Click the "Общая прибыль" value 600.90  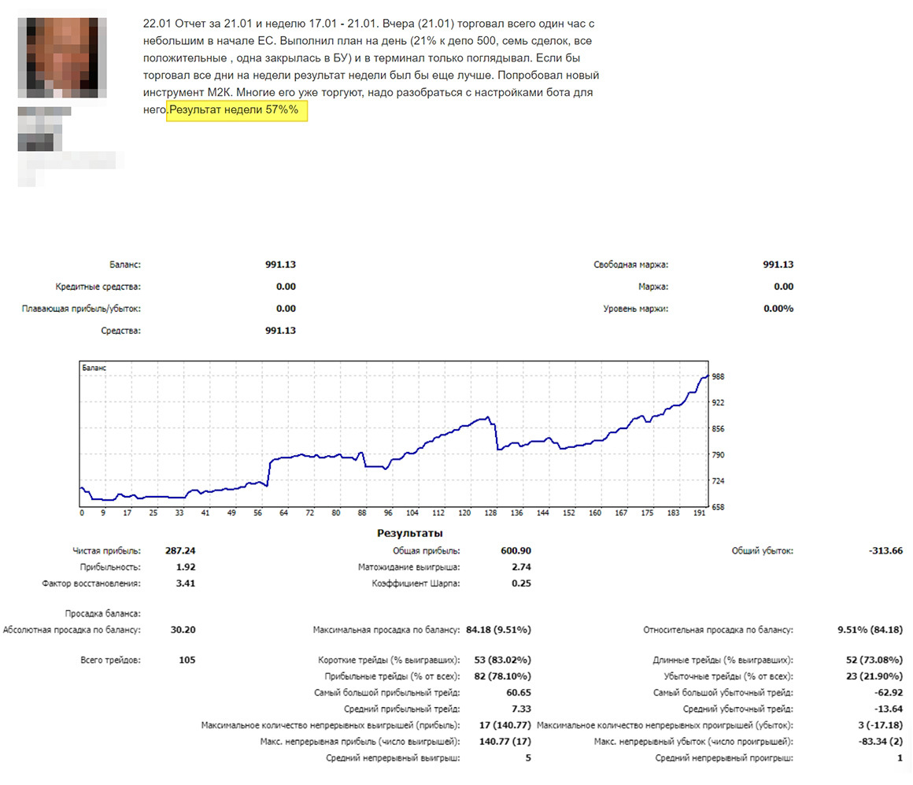click(516, 550)
